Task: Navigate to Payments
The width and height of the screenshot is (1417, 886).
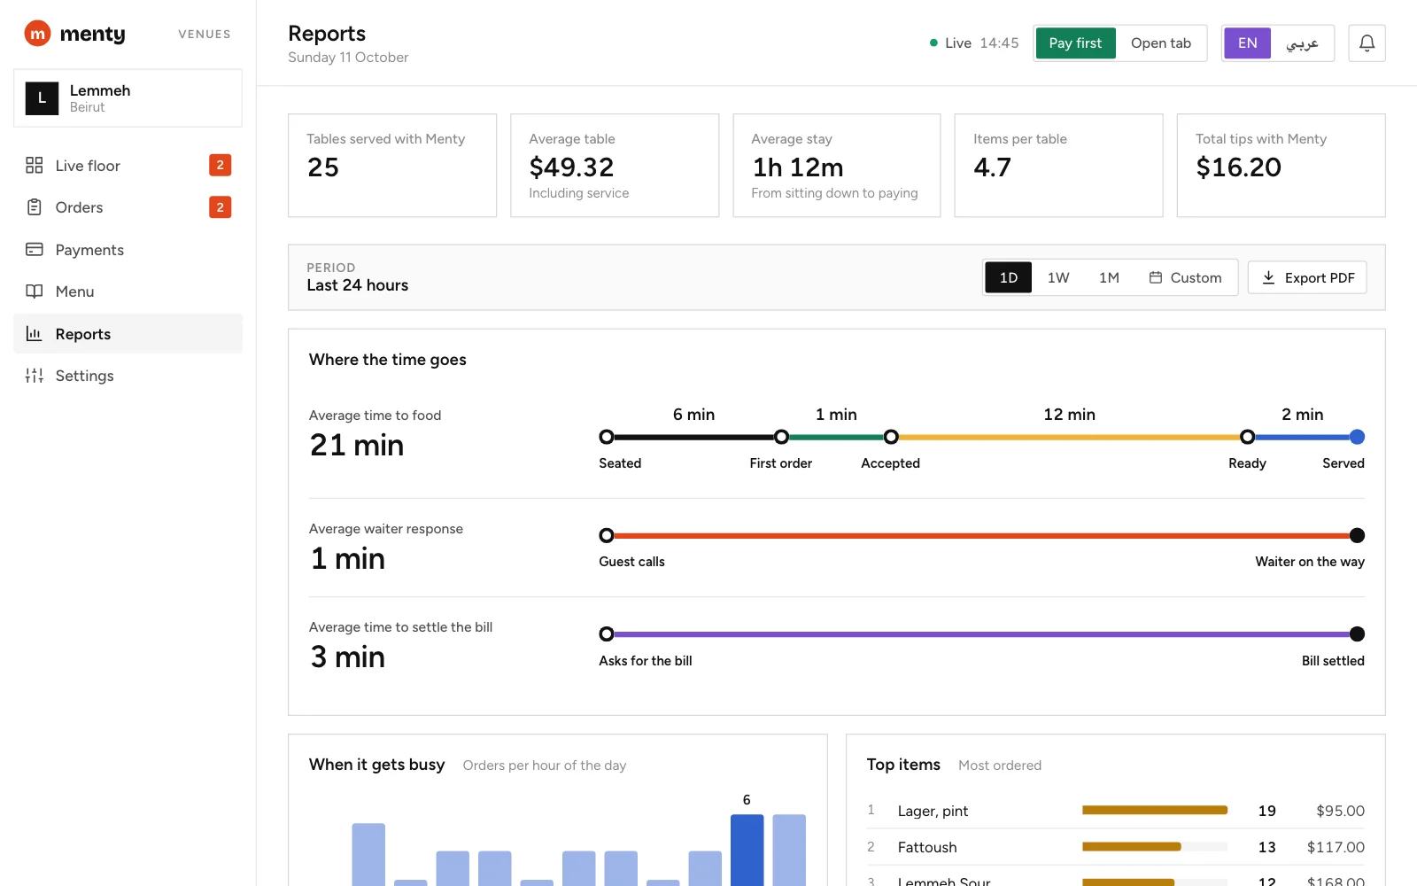Action: point(128,249)
